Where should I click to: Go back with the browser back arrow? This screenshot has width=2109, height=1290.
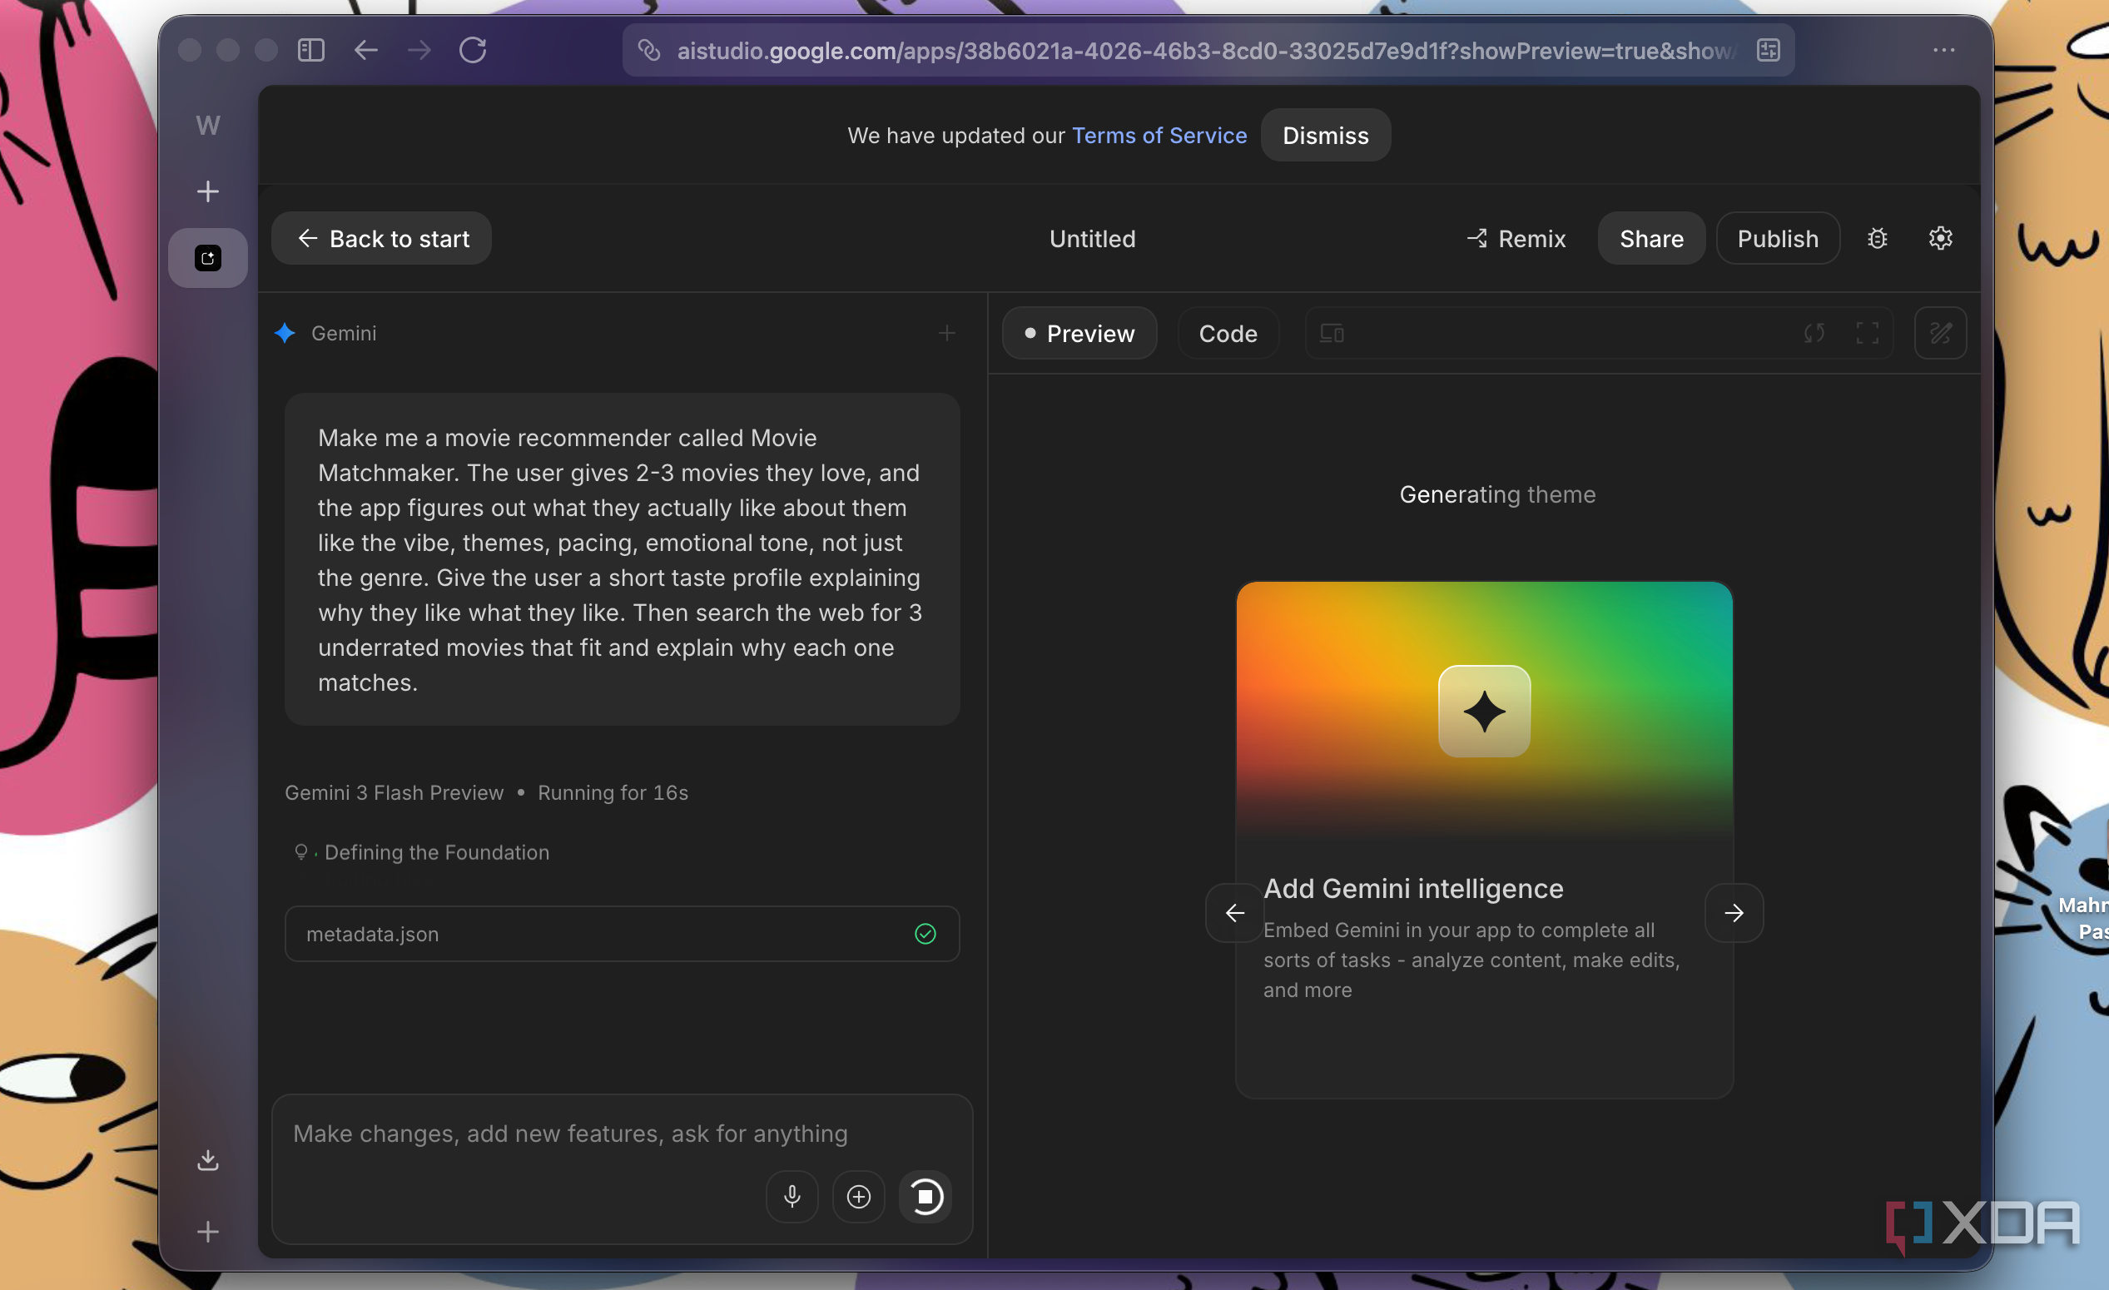365,50
